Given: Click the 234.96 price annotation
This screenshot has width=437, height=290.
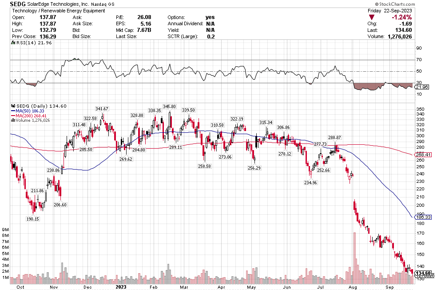Looking at the screenshot, I should 310,182.
